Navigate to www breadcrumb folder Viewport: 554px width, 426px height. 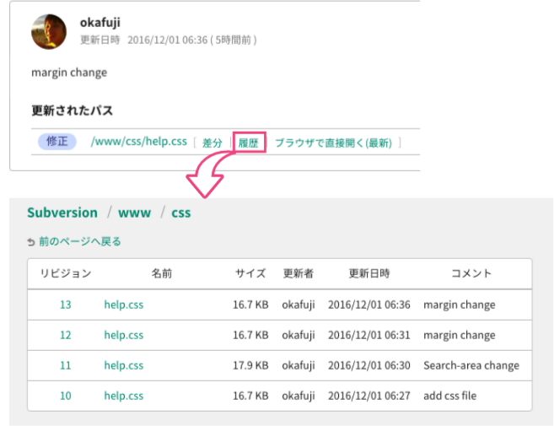pyautogui.click(x=134, y=213)
